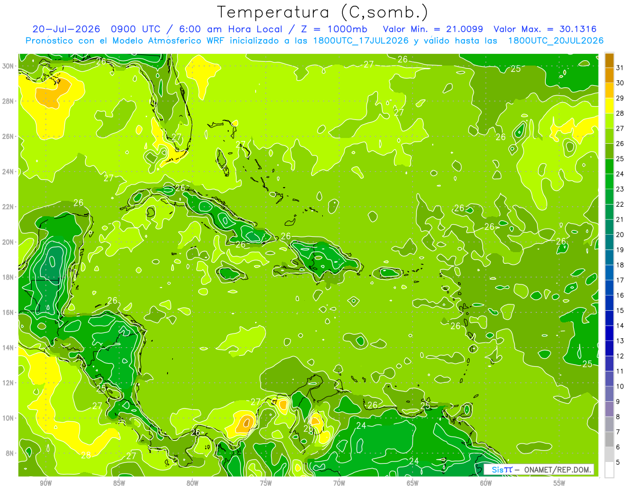
Task: Click the '18N' latitude axis label
Action: point(9,277)
